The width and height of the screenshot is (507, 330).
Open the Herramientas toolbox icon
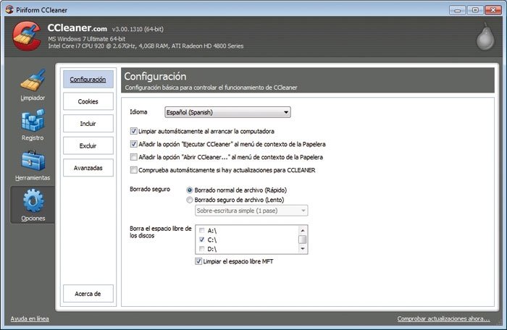tap(33, 161)
